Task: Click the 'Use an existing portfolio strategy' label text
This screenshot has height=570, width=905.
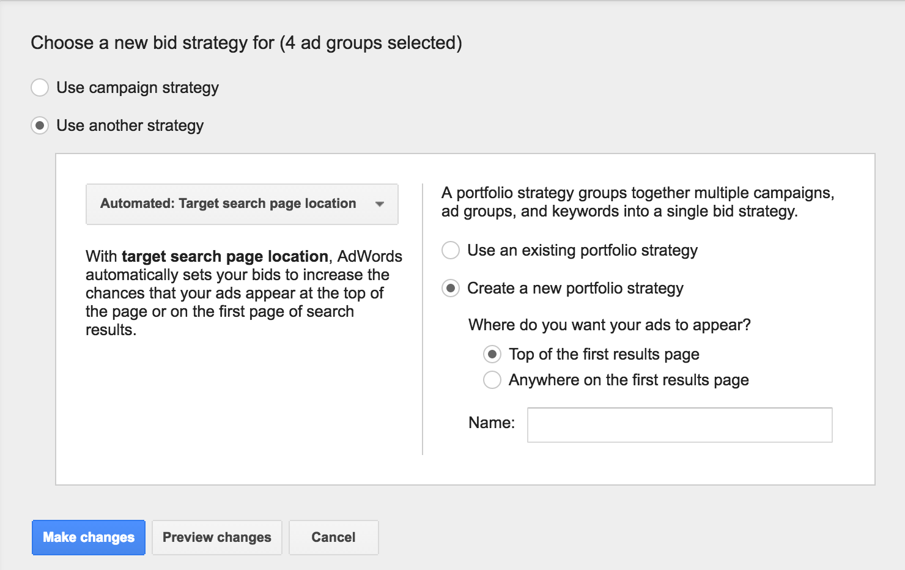Action: click(582, 251)
